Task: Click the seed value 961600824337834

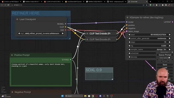Action: pos(158,35)
